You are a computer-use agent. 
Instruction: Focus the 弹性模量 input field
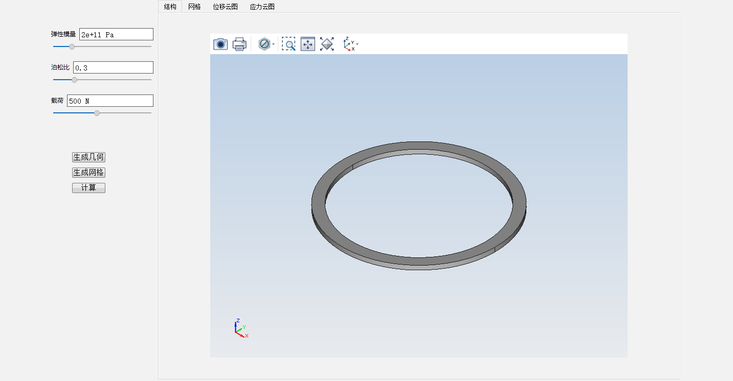116,34
